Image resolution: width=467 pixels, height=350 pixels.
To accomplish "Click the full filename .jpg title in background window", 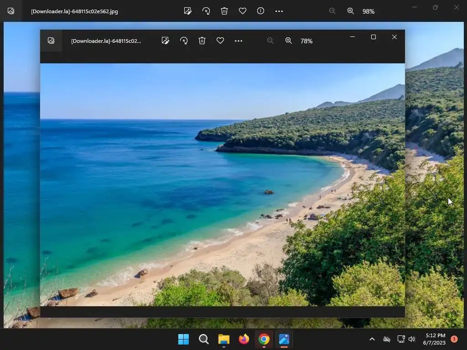I will click(x=74, y=11).
